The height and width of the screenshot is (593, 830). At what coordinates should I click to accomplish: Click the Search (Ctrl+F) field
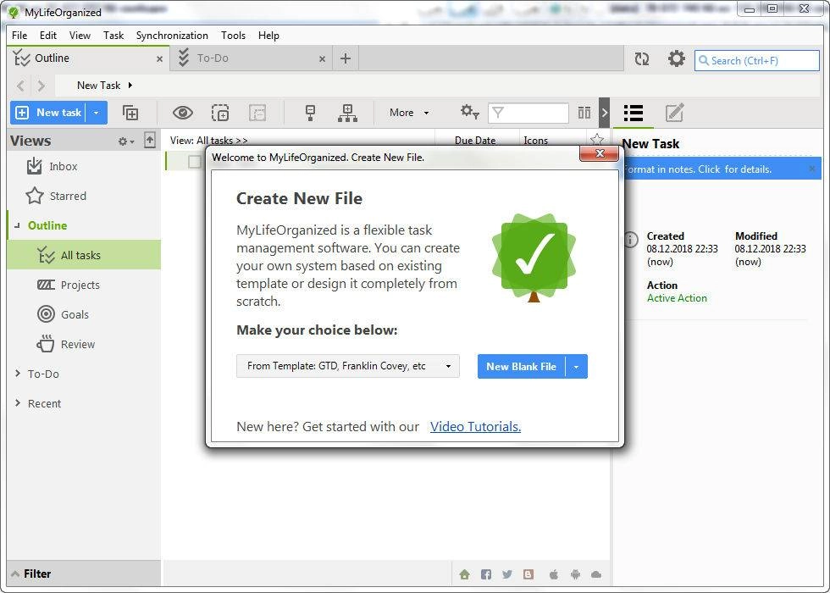point(756,60)
